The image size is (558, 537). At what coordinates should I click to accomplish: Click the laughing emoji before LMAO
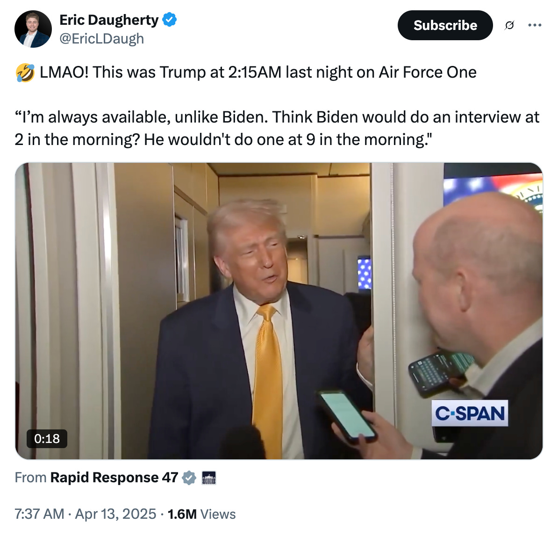25,73
